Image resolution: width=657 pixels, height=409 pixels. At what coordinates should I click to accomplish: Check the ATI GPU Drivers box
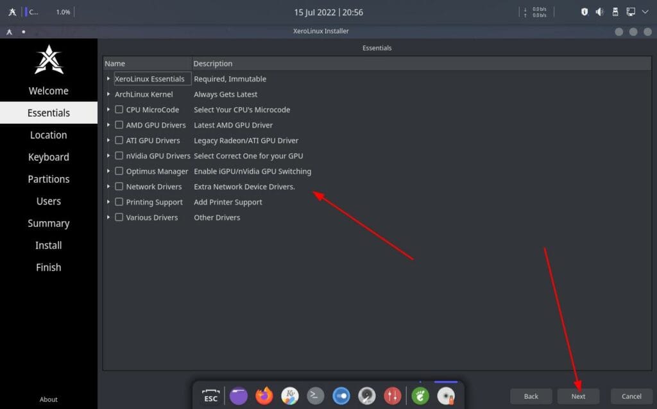[119, 140]
